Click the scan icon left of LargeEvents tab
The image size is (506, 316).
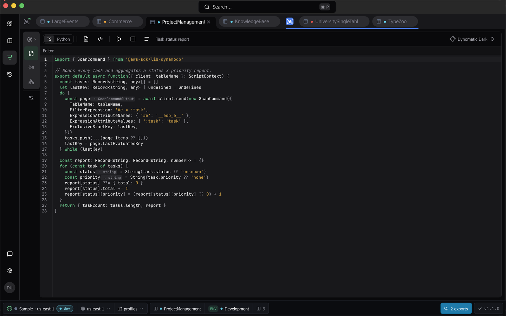[x=27, y=21]
